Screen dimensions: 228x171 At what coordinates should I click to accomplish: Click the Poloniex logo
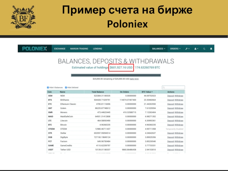click(x=34, y=48)
